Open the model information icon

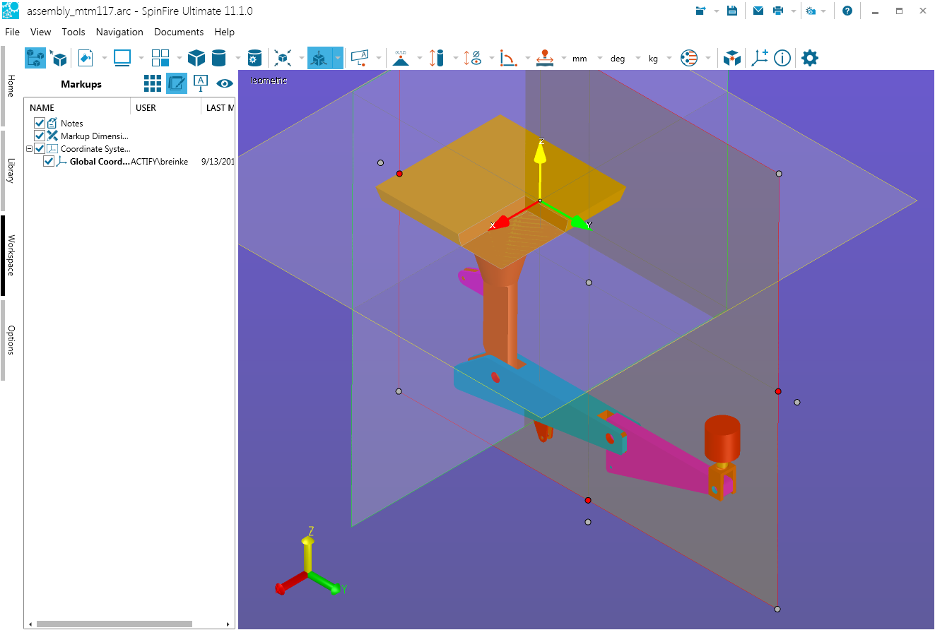[782, 58]
